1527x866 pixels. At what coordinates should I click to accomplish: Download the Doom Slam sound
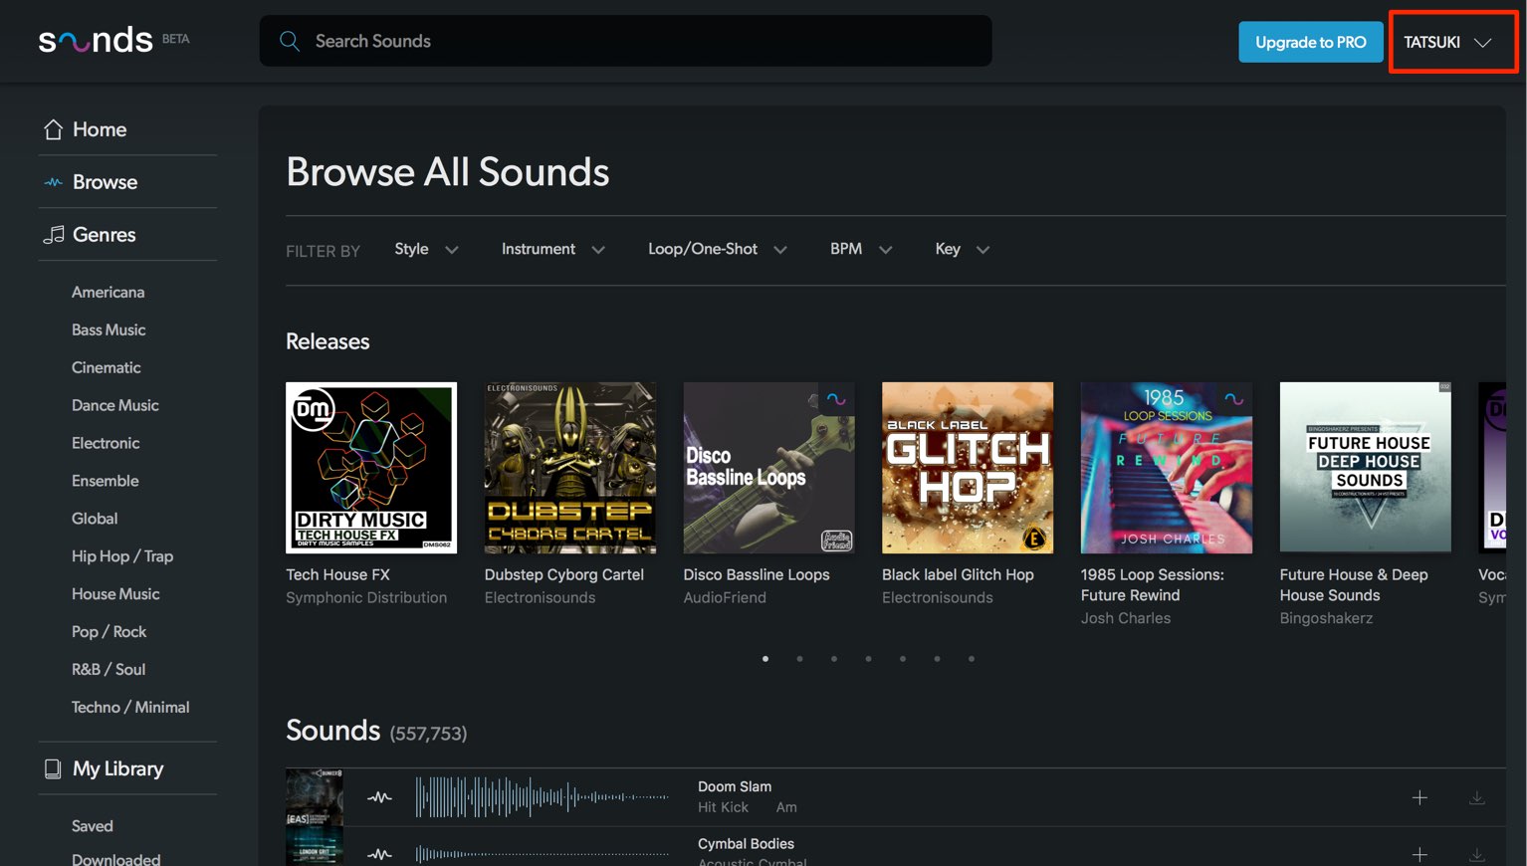pyautogui.click(x=1477, y=797)
